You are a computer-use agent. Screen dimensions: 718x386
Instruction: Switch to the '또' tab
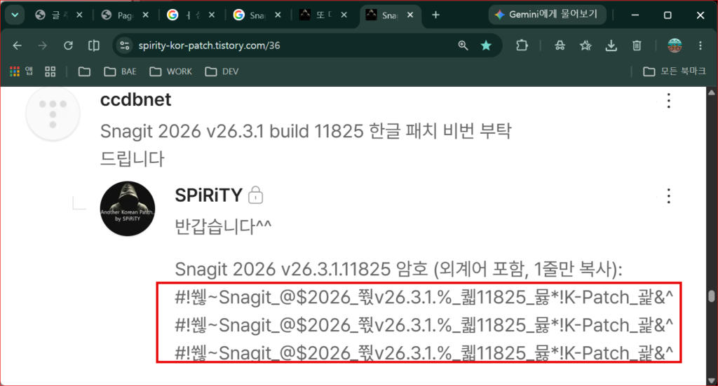click(x=323, y=15)
